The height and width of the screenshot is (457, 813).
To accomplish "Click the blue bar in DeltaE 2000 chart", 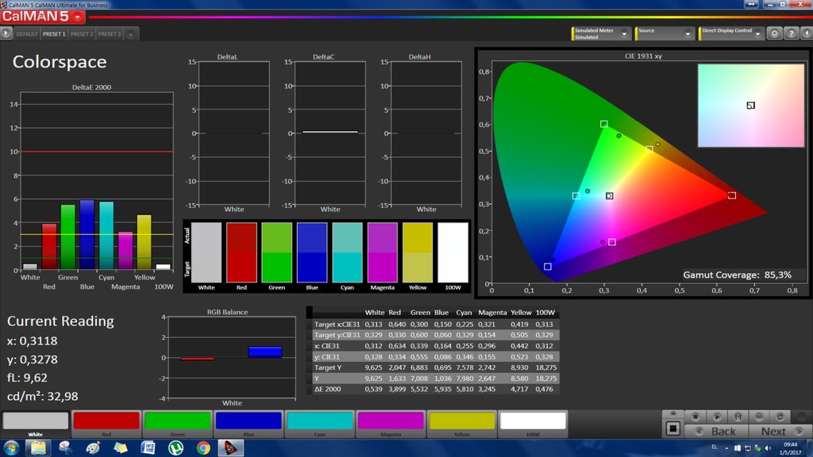I will [x=87, y=235].
